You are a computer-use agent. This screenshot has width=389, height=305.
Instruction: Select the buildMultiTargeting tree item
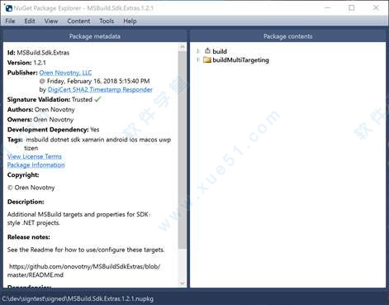pos(240,60)
